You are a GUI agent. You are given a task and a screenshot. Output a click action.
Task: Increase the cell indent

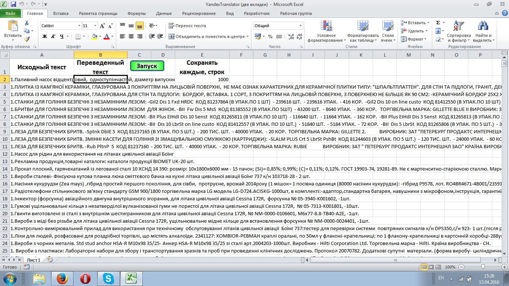coord(160,36)
